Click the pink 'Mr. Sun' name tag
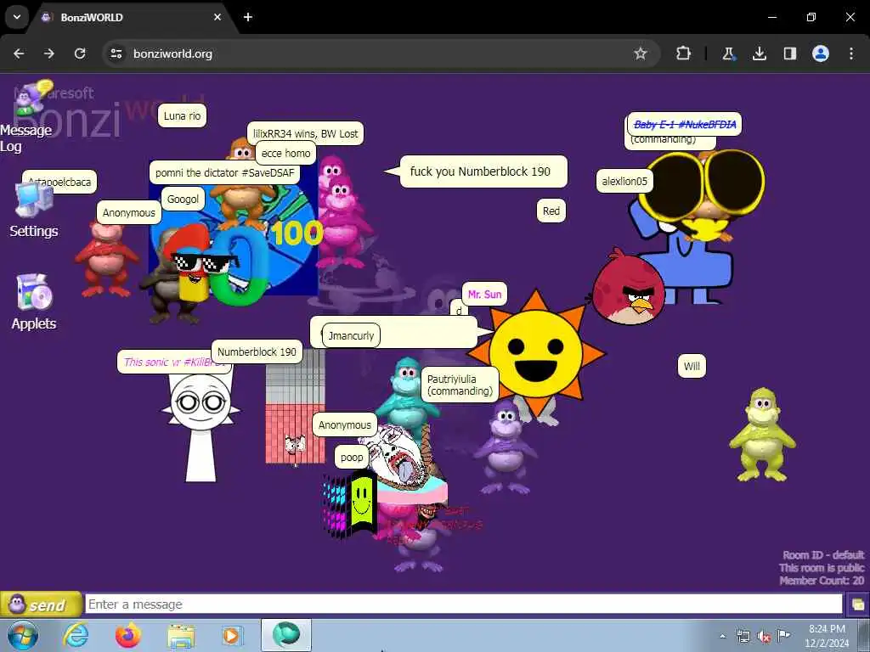 tap(484, 294)
